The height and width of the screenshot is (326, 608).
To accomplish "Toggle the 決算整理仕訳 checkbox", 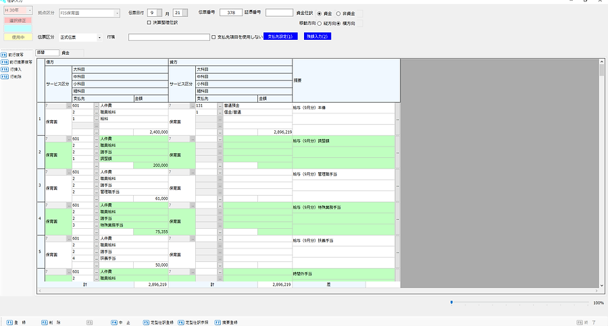I will point(149,22).
